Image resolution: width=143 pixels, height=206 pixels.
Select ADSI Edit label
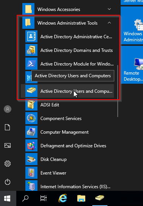50,105
